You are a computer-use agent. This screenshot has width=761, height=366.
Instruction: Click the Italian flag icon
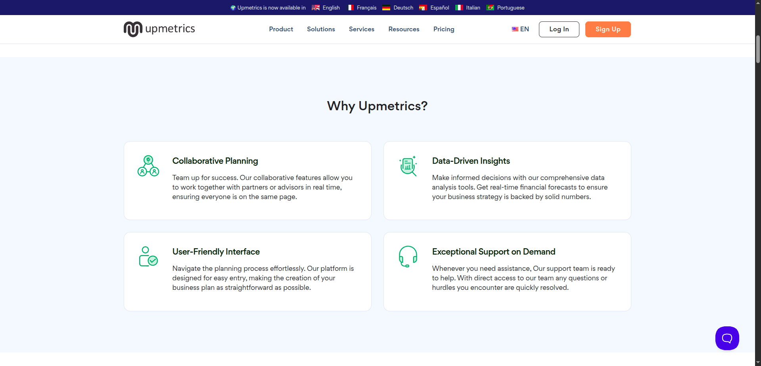[x=459, y=8]
